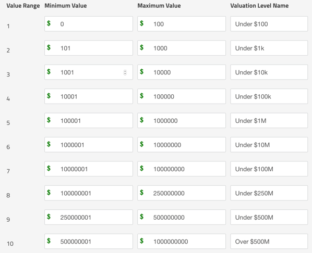Edit the 'Under $100k' level name field
Viewport: 312px width, 253px height.
pos(269,96)
